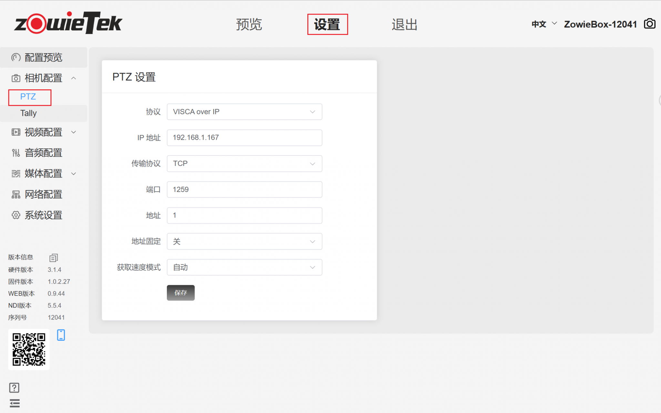The image size is (661, 413).
Task: Click the device name ZowieBox-12041
Action: click(600, 24)
